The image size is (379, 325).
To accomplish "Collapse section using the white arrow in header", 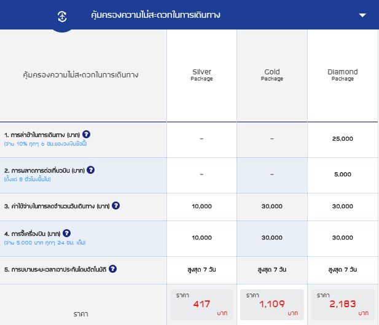I will coord(362,15).
